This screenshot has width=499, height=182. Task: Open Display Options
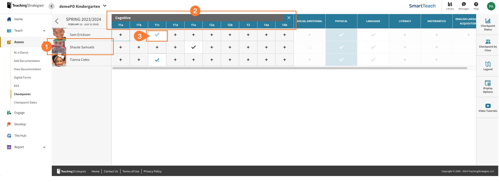click(488, 86)
